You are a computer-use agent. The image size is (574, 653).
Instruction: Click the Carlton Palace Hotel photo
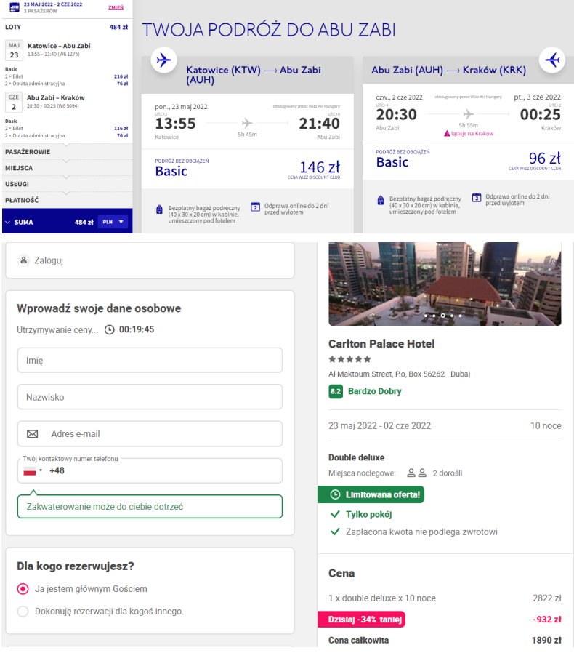(x=445, y=284)
